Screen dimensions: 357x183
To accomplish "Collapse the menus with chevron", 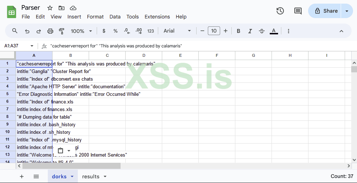I will 341,31.
